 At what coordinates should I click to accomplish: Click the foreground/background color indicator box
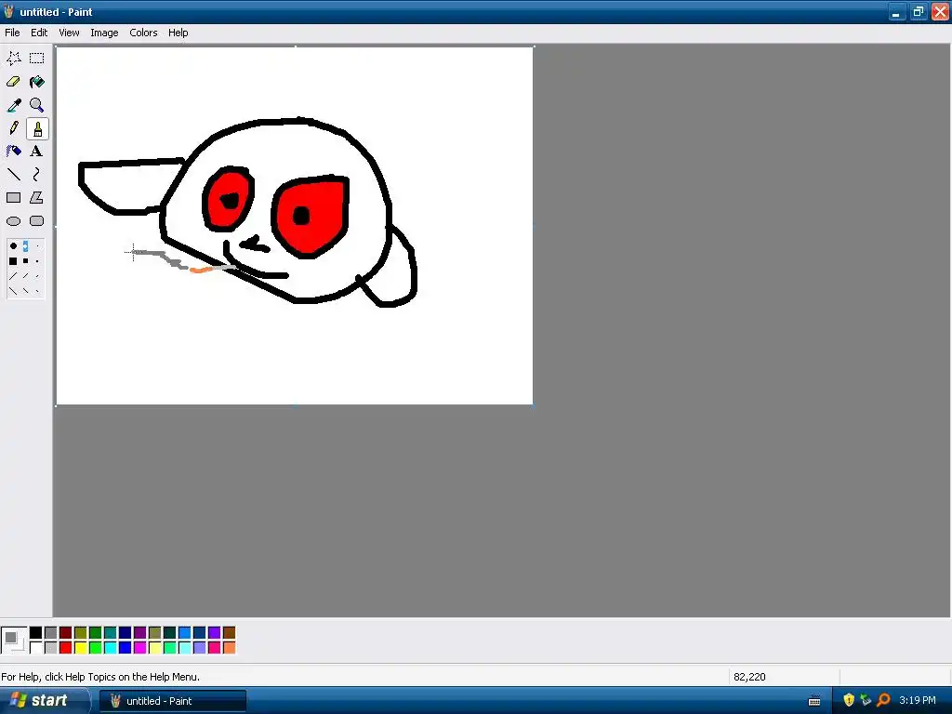pyautogui.click(x=14, y=641)
